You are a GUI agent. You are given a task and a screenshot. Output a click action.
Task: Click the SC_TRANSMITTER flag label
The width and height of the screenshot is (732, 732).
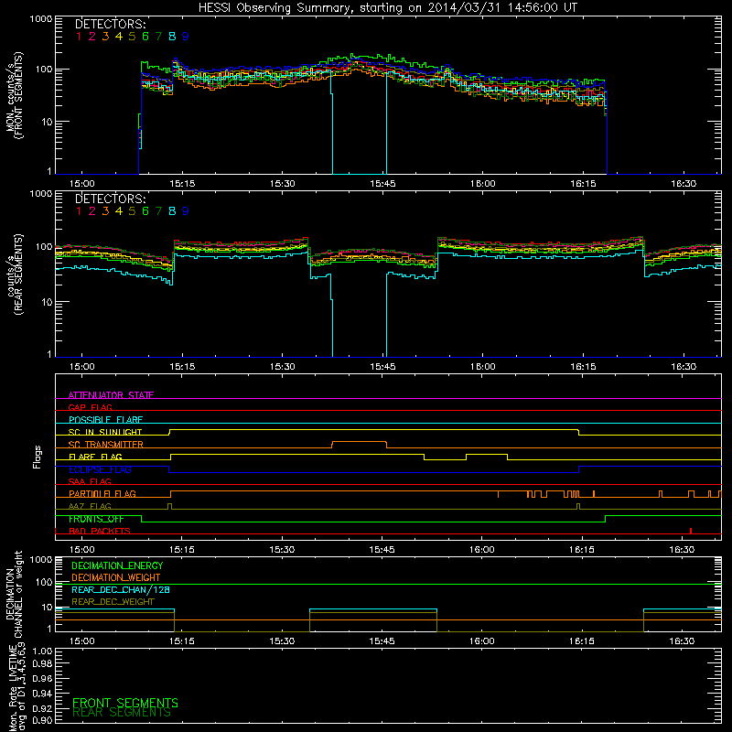(x=106, y=444)
